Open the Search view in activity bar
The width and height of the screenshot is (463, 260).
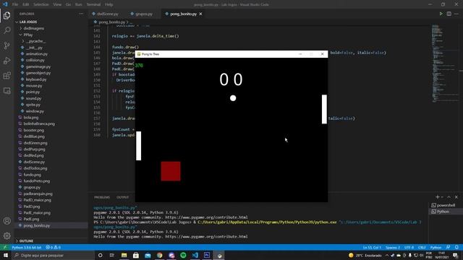pos(7,30)
